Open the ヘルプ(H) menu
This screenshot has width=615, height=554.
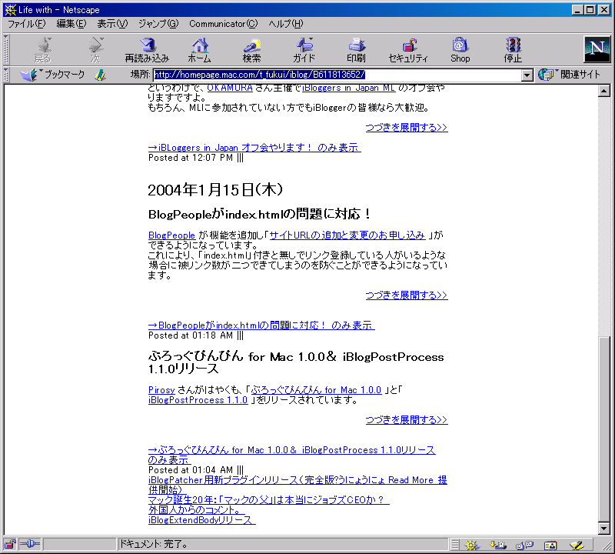pyautogui.click(x=285, y=24)
